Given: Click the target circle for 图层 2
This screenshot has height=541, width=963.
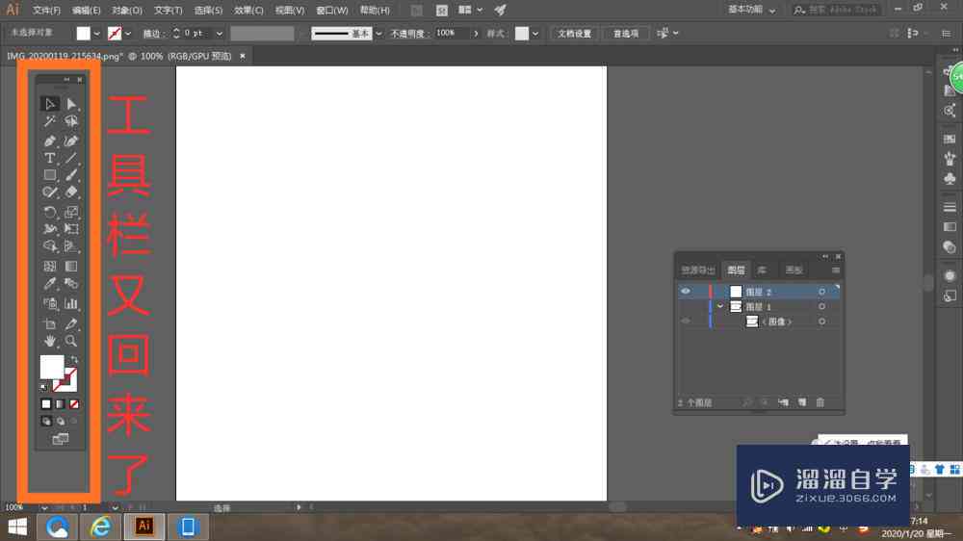Looking at the screenshot, I should pos(821,292).
